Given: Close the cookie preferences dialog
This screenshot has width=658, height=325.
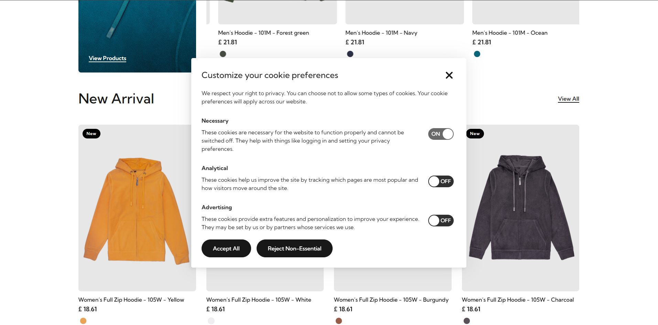Looking at the screenshot, I should tap(449, 75).
